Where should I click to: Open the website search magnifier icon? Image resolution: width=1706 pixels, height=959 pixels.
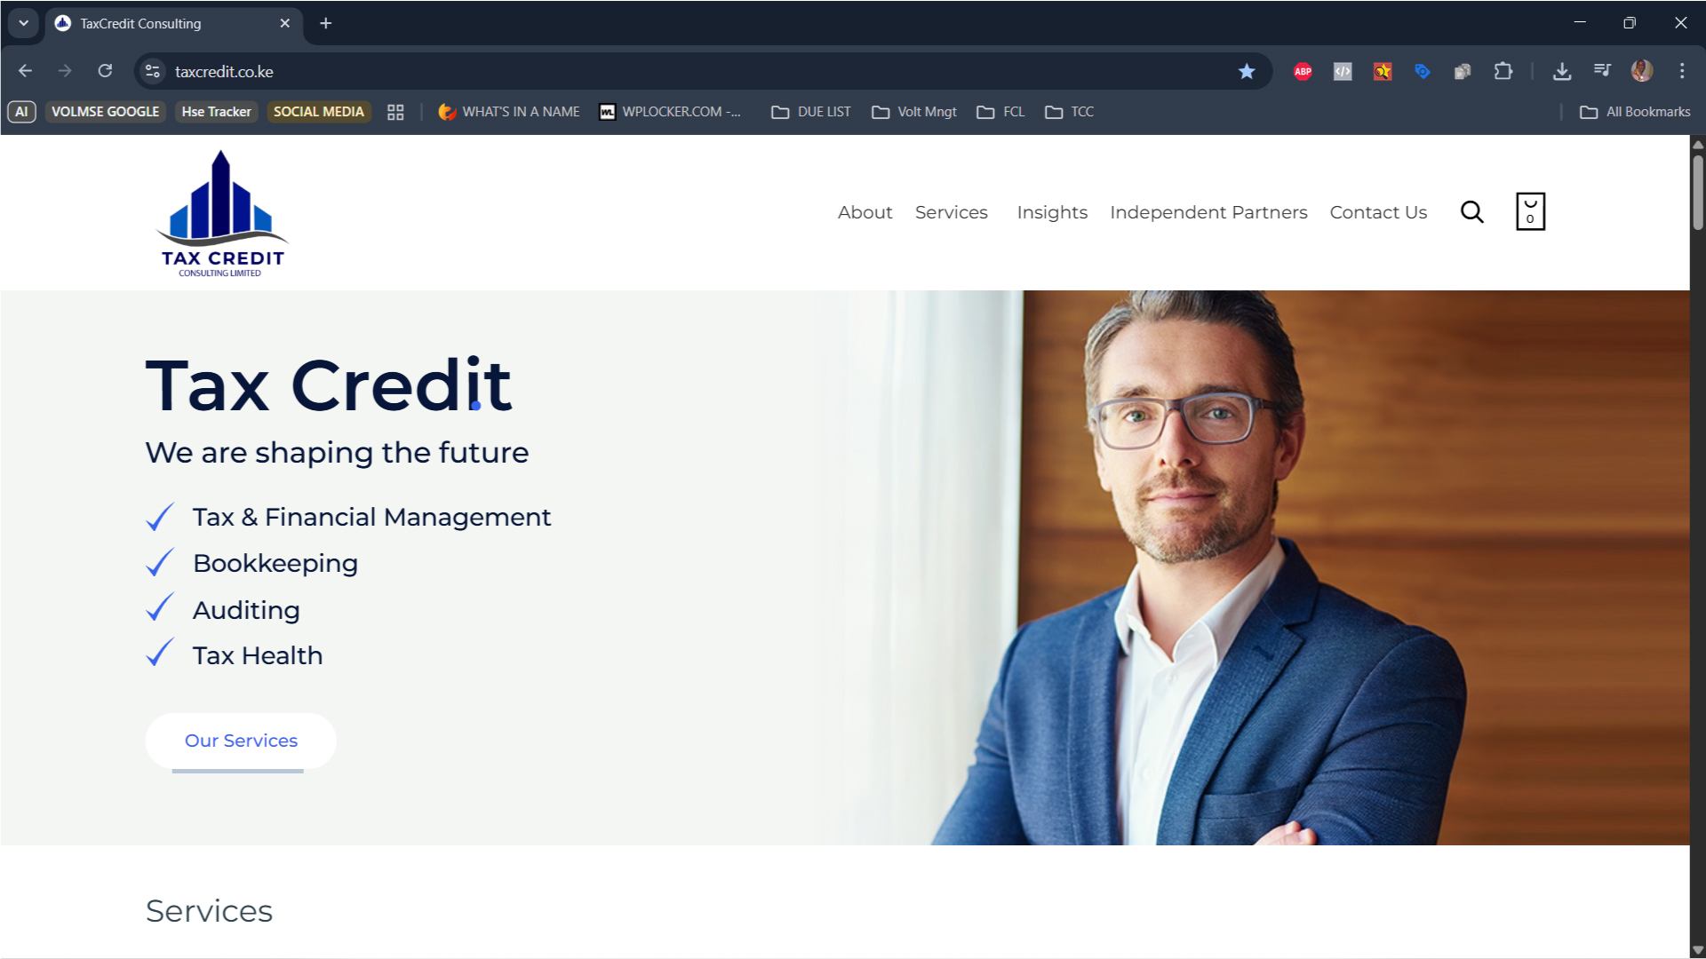[x=1472, y=212]
